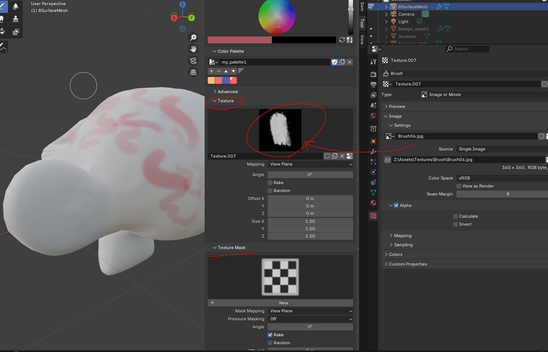Open the Physics properties tab

374,172
